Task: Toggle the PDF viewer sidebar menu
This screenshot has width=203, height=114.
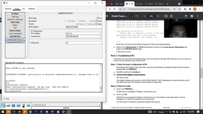Action: click(107, 16)
